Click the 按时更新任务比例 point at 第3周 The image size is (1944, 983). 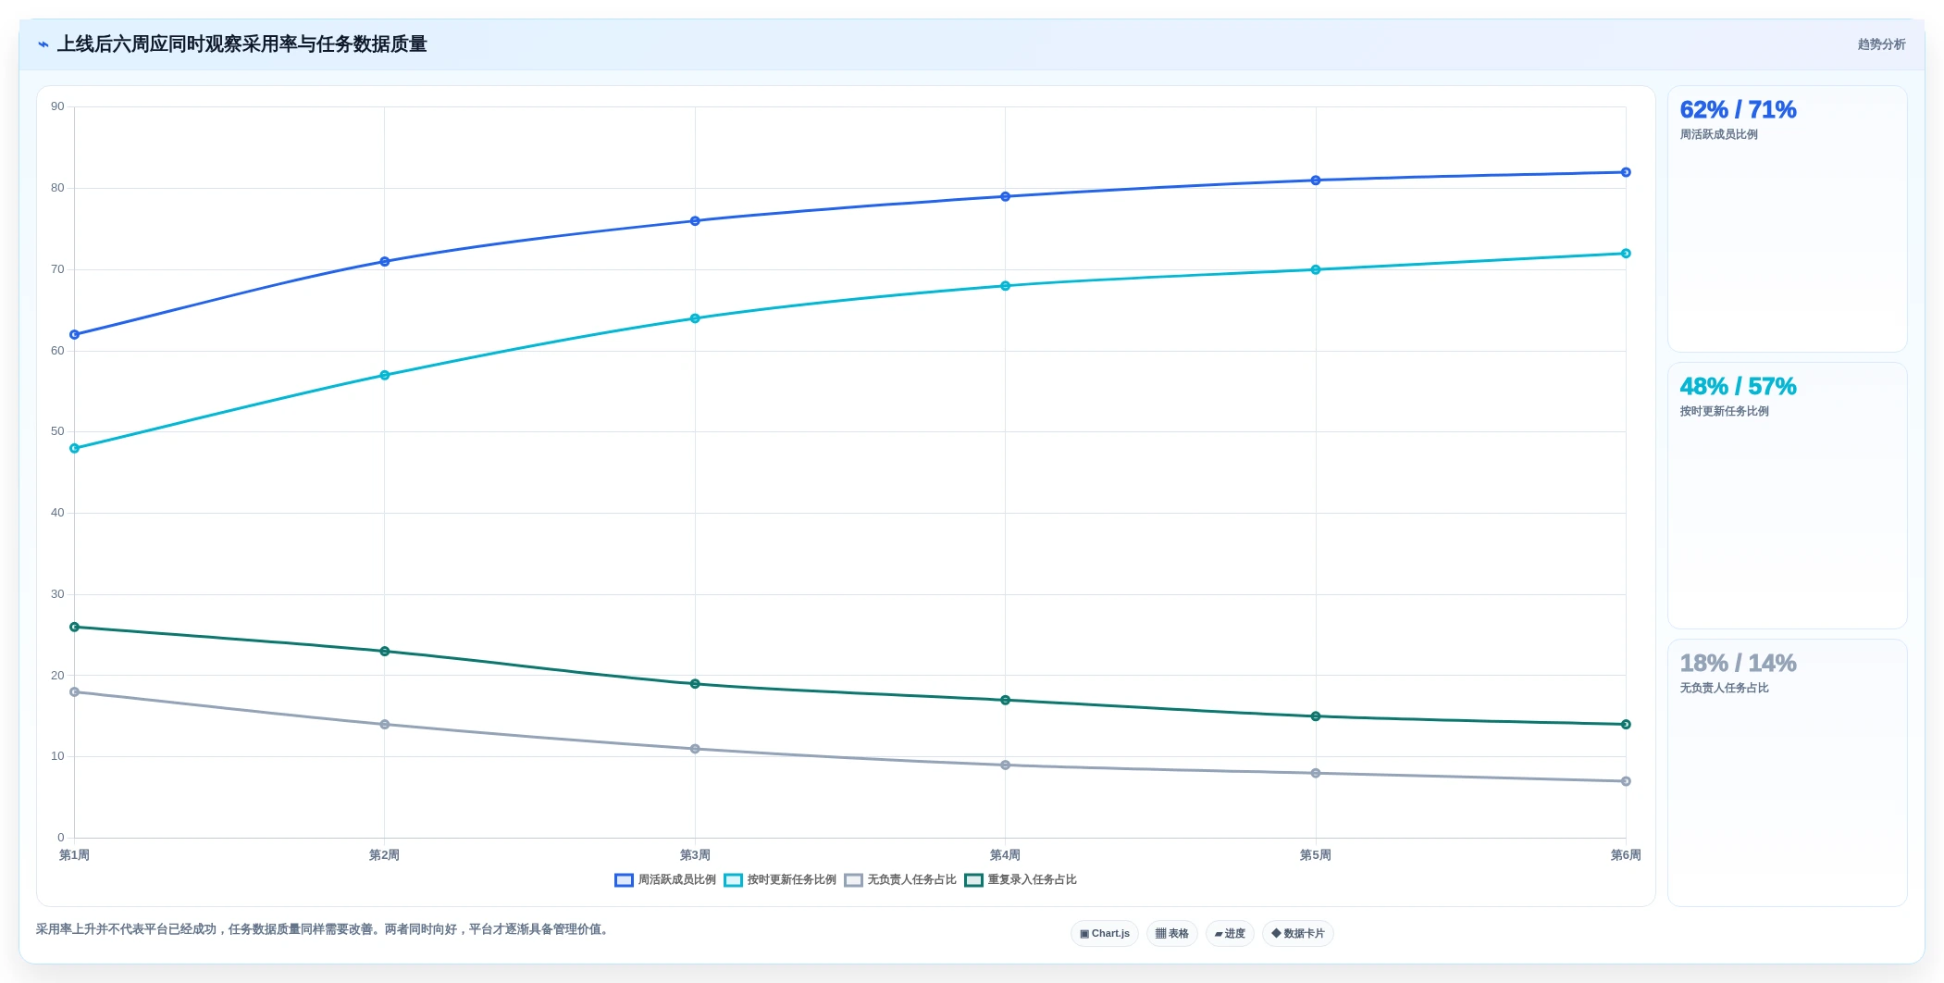[695, 318]
